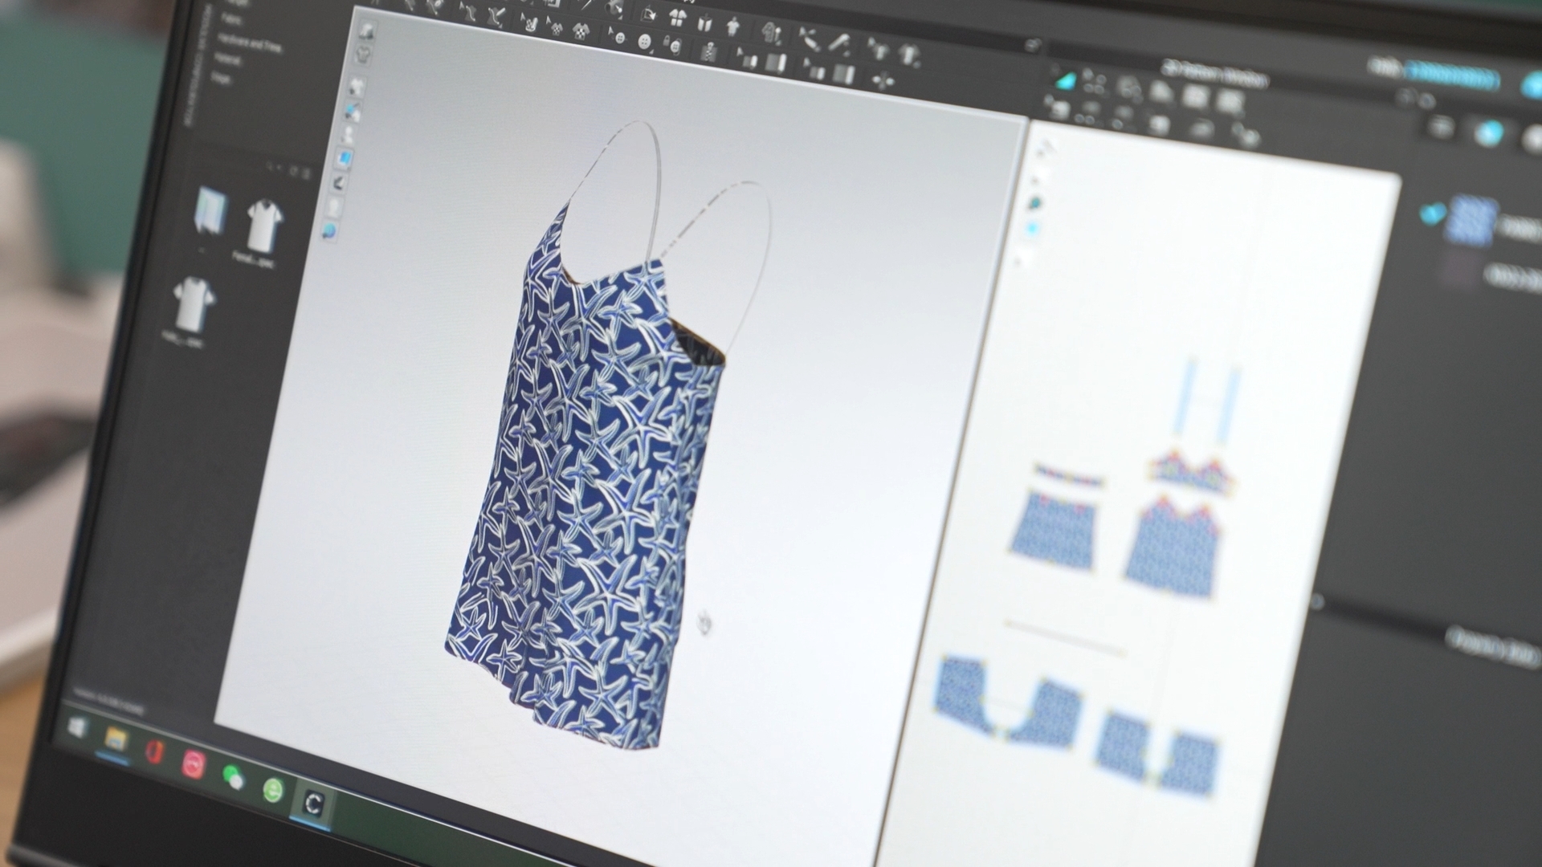1542x867 pixels.
Task: Select the plain round button tool icon
Action: coord(645,42)
